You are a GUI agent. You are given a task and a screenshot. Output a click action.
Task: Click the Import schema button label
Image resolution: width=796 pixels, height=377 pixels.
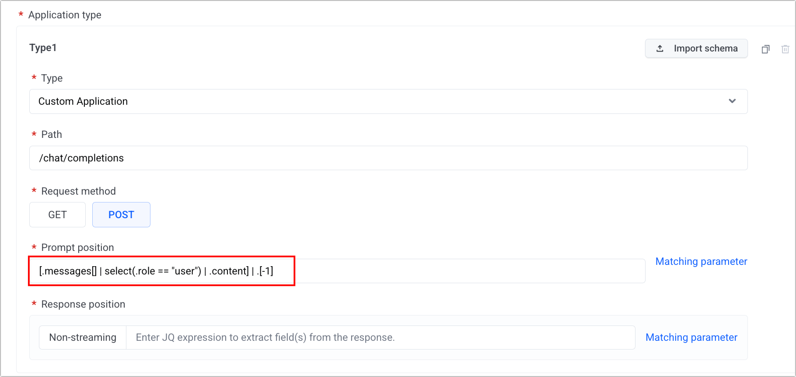pos(705,48)
